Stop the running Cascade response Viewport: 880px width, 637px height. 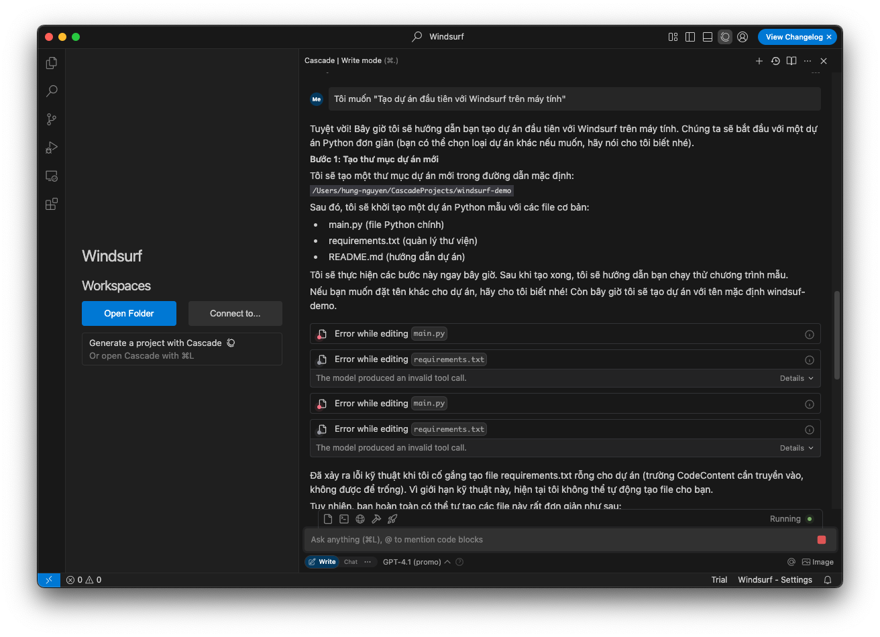[x=822, y=540]
